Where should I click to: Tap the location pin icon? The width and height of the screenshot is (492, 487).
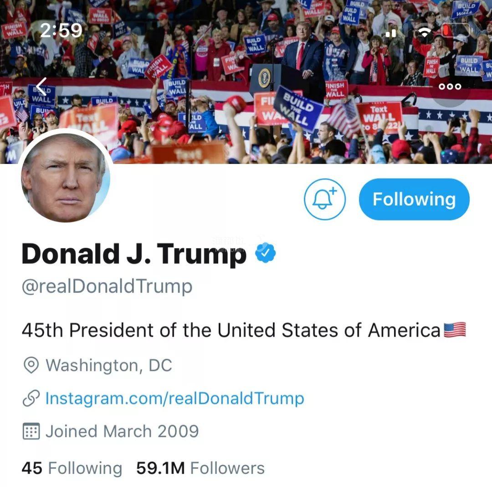coord(31,365)
